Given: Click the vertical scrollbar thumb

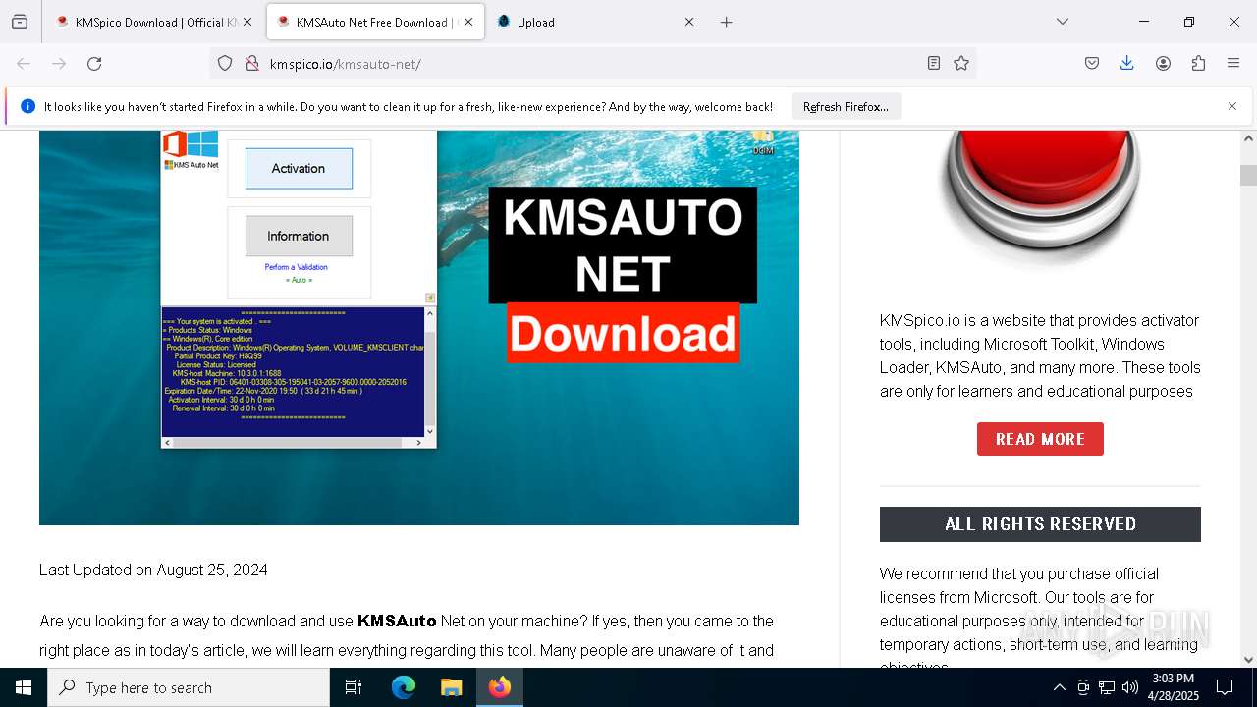Looking at the screenshot, I should coord(1248,175).
